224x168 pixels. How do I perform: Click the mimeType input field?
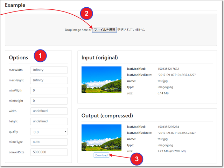click(49, 142)
